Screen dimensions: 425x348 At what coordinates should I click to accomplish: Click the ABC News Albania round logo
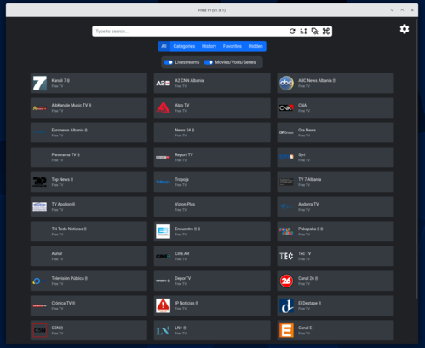(x=286, y=83)
